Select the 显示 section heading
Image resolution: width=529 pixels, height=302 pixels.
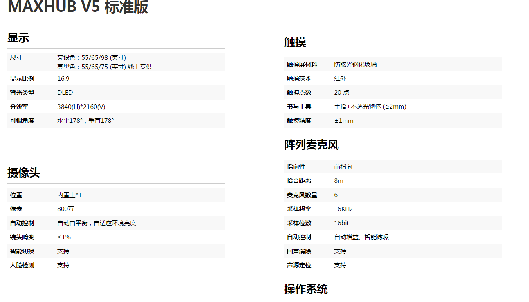(x=18, y=38)
